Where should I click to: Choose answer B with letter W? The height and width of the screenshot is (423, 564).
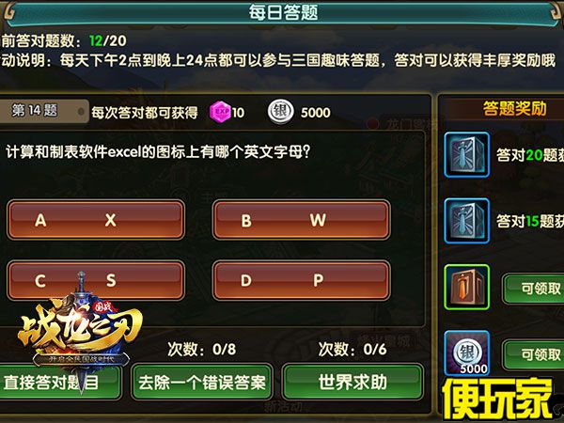(301, 220)
